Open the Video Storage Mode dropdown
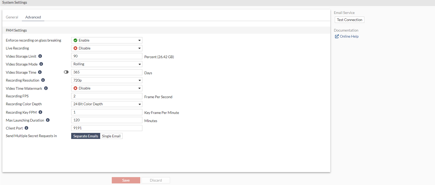This screenshot has height=185, width=435. click(107, 64)
